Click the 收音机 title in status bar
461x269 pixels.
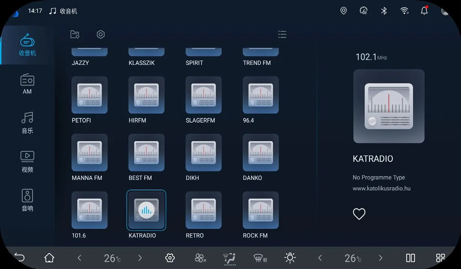68,11
